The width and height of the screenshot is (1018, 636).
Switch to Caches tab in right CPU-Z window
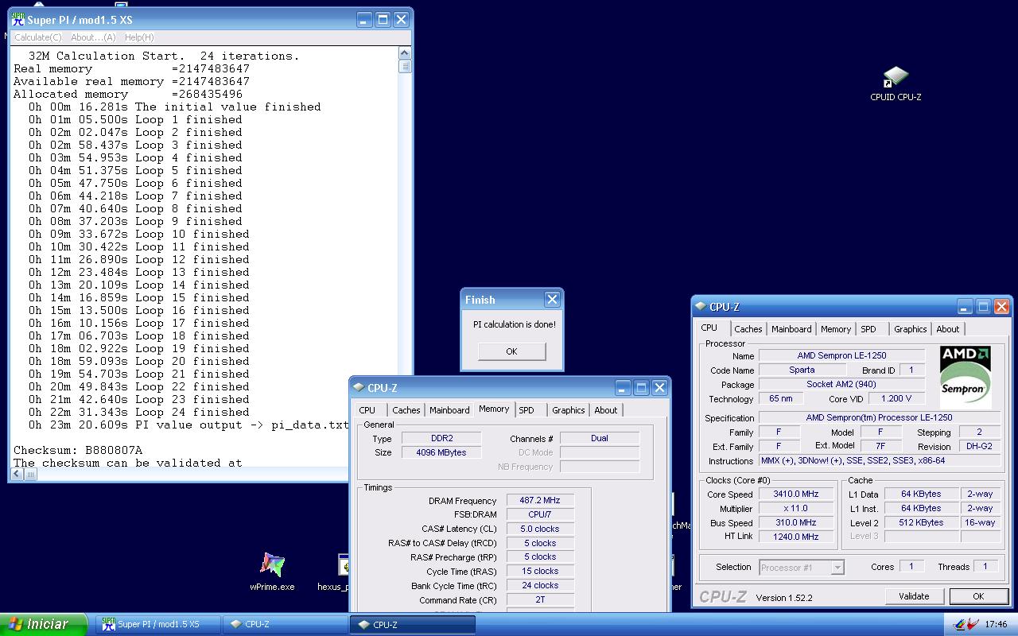(748, 329)
